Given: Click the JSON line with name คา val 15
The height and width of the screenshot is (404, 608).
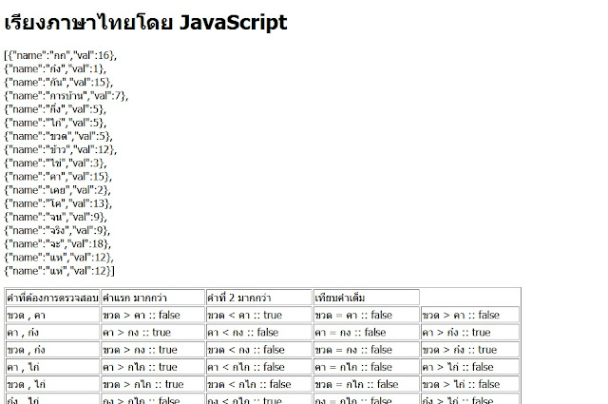Looking at the screenshot, I should click(x=58, y=177).
